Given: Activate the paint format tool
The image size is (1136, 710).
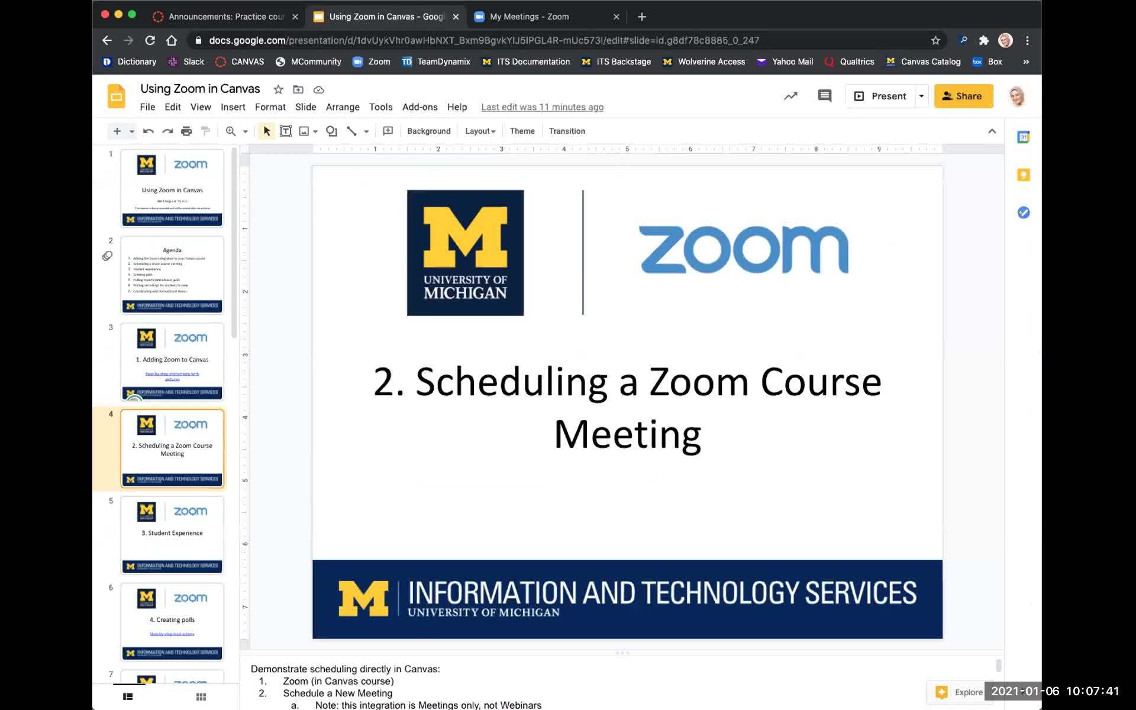Looking at the screenshot, I should coord(205,131).
